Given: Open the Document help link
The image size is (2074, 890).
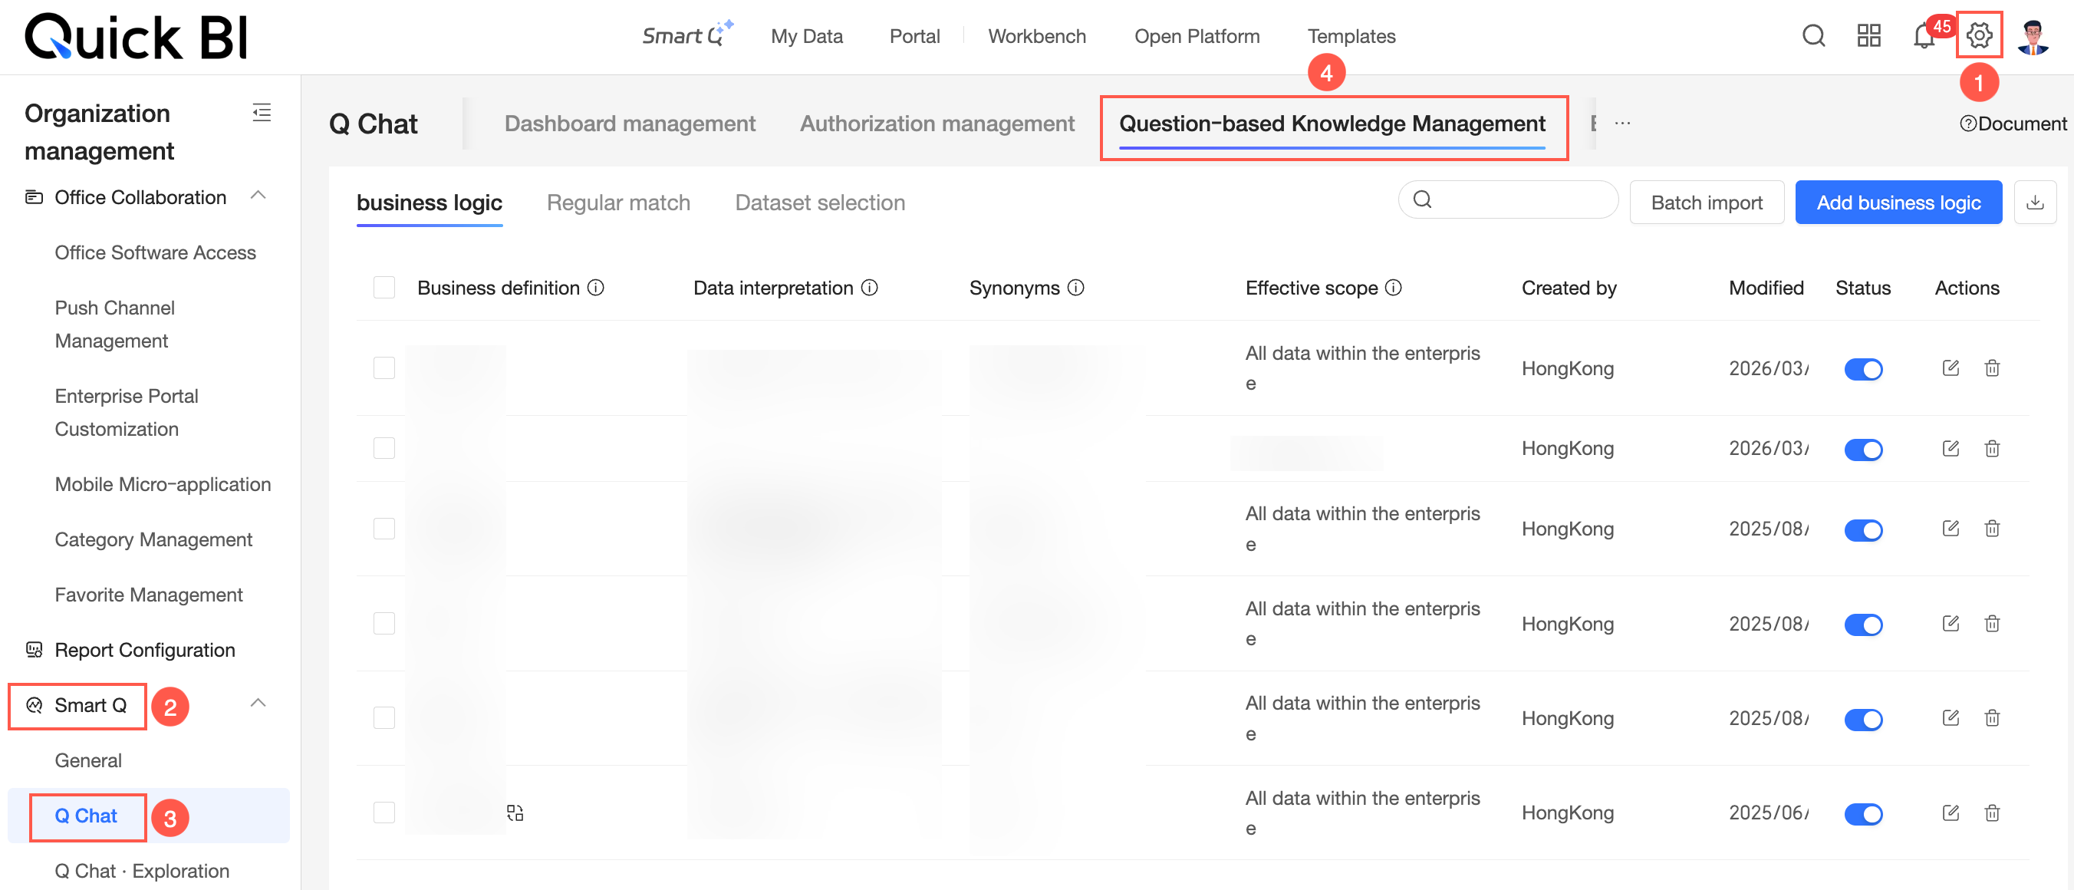Looking at the screenshot, I should (2013, 124).
